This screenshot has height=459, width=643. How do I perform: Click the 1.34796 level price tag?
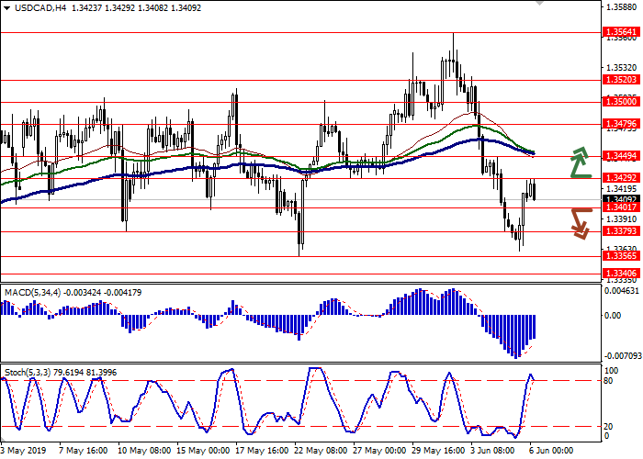click(621, 123)
